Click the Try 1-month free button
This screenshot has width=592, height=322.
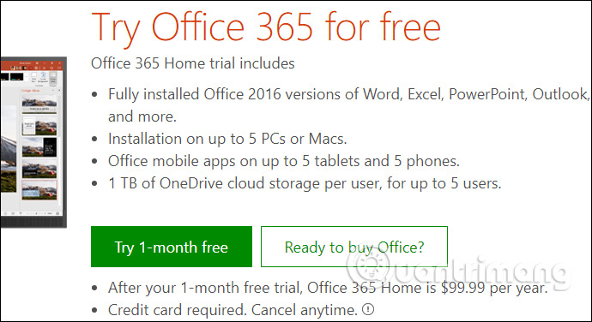click(172, 247)
